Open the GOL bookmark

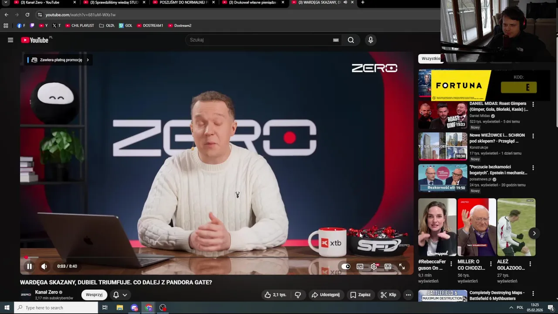click(126, 26)
